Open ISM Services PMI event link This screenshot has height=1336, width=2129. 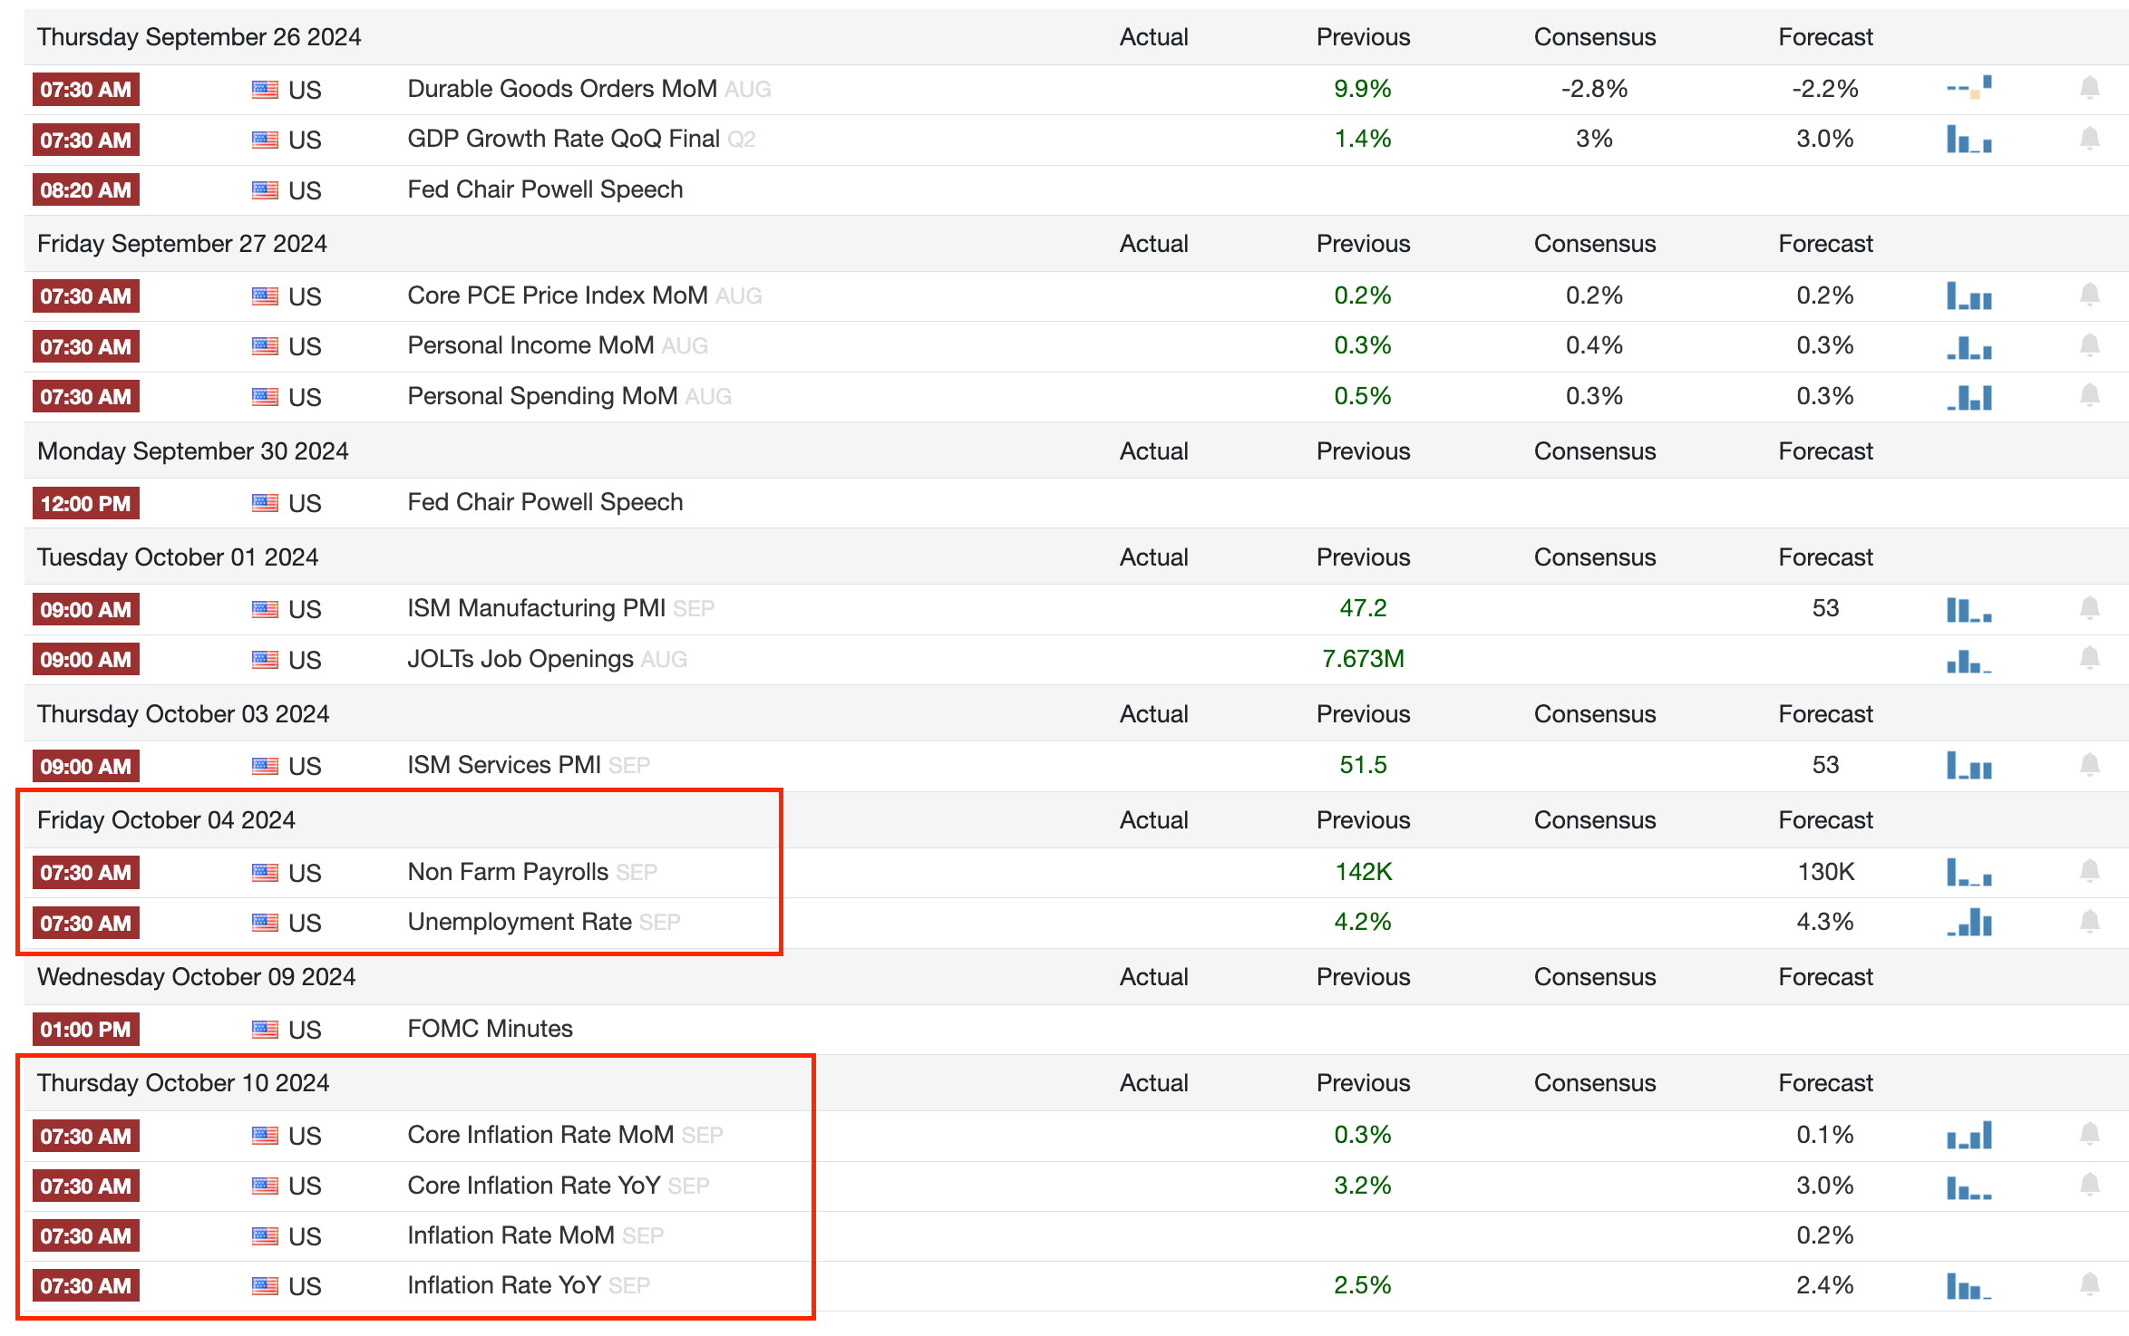(504, 765)
